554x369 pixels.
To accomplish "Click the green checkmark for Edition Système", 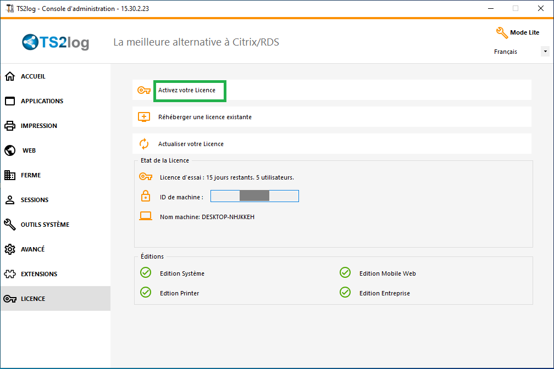I will 146,272.
